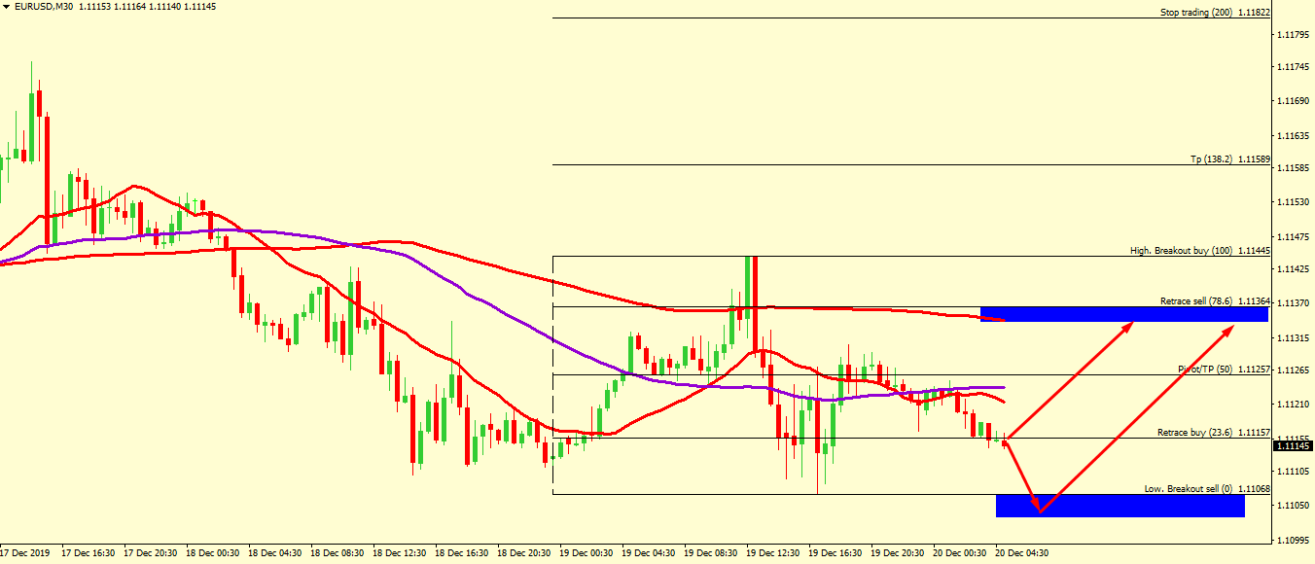Click the 17 Dec 2019 date label

pyautogui.click(x=27, y=553)
